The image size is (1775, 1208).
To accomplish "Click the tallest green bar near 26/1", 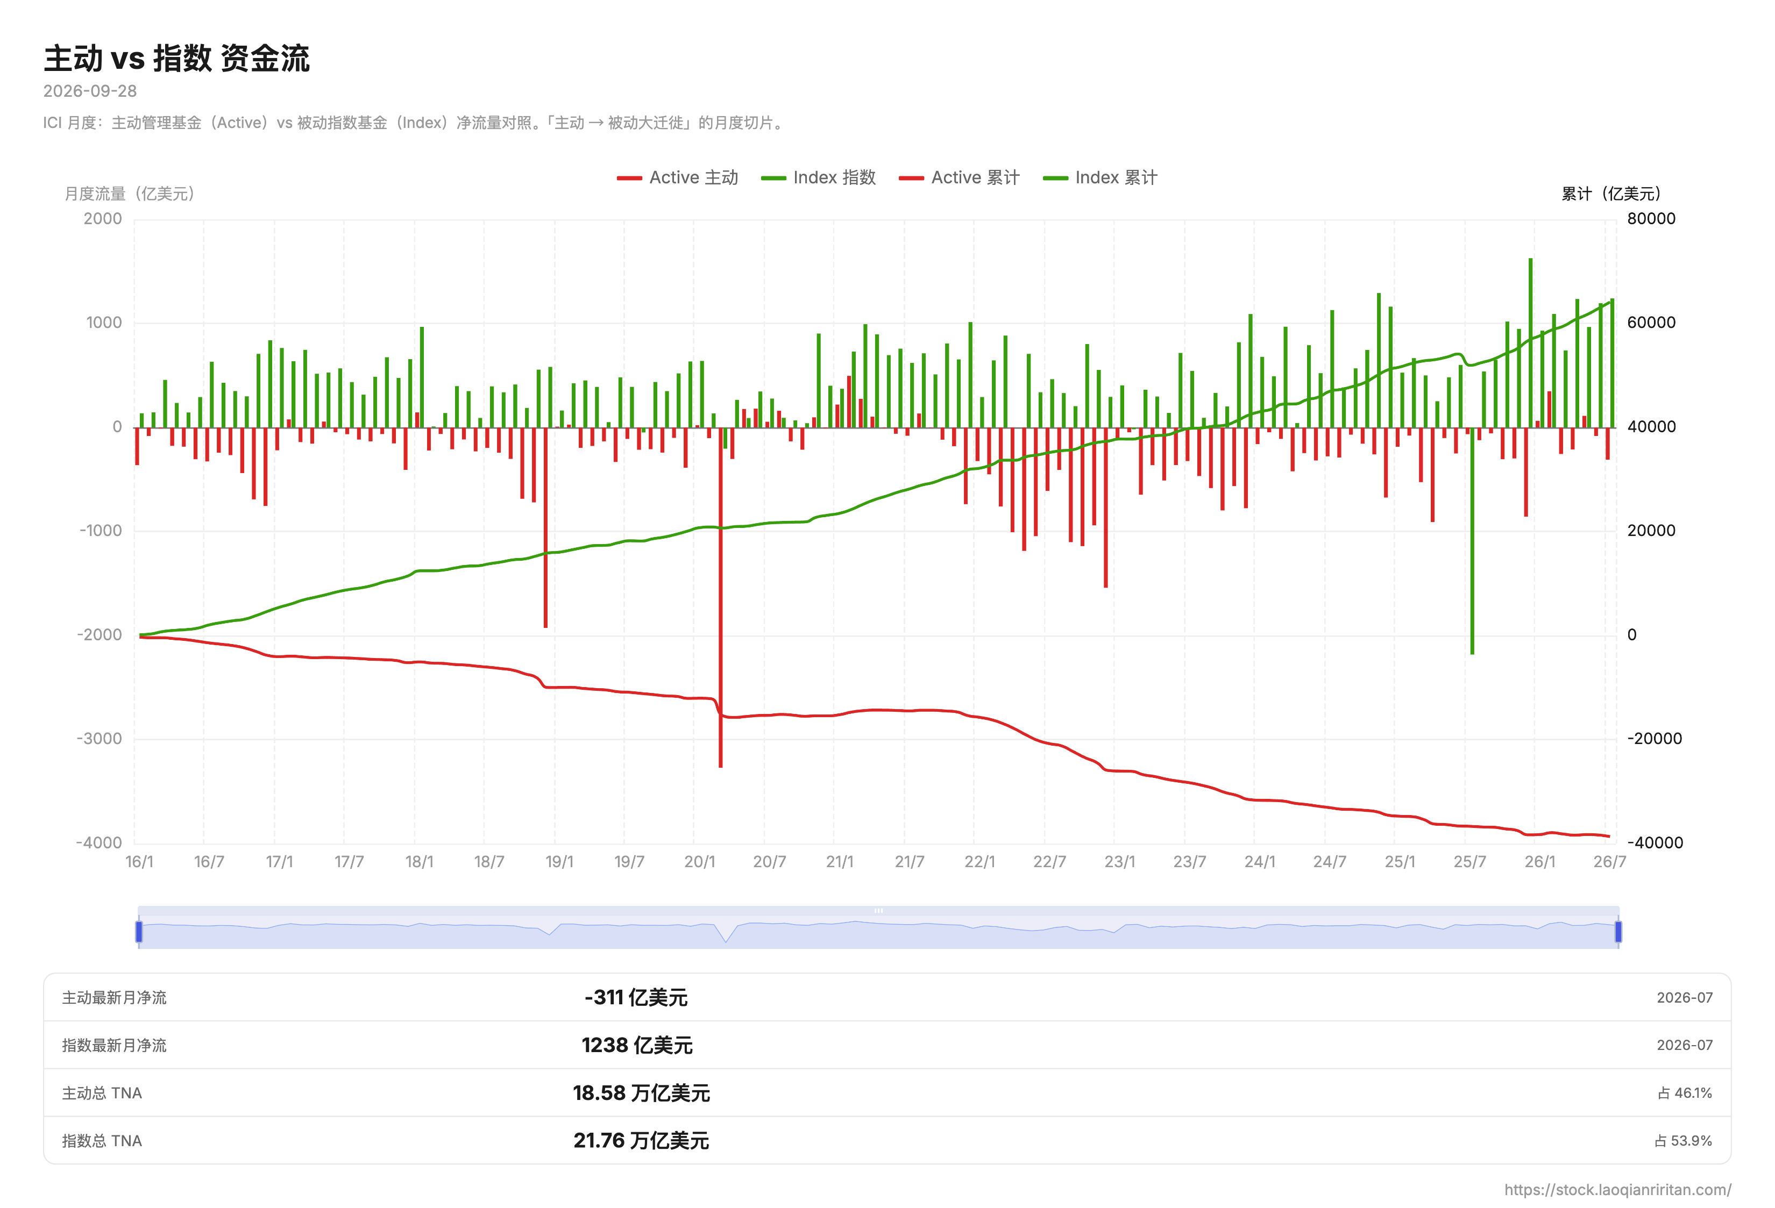I will (x=1530, y=343).
